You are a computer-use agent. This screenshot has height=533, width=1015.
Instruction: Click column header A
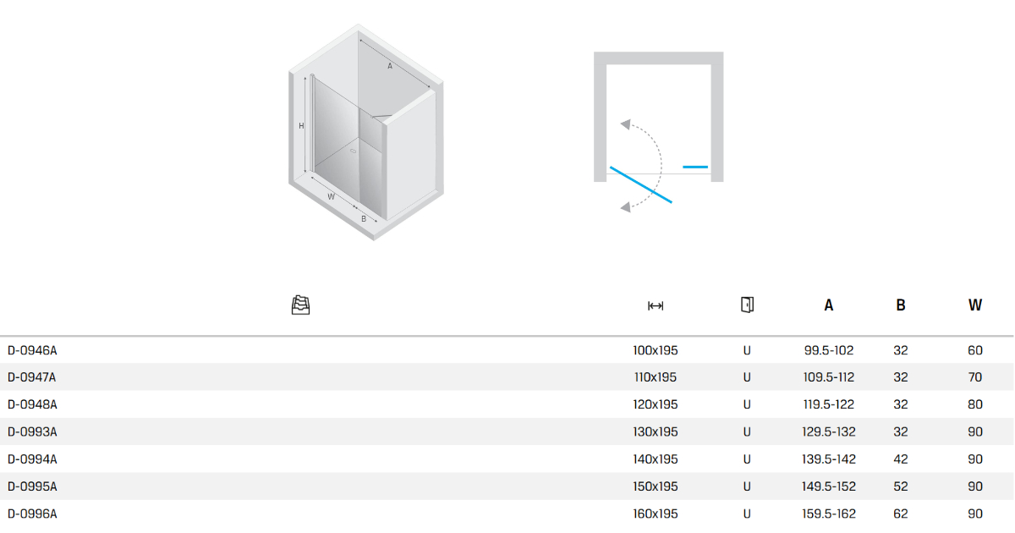pos(829,305)
